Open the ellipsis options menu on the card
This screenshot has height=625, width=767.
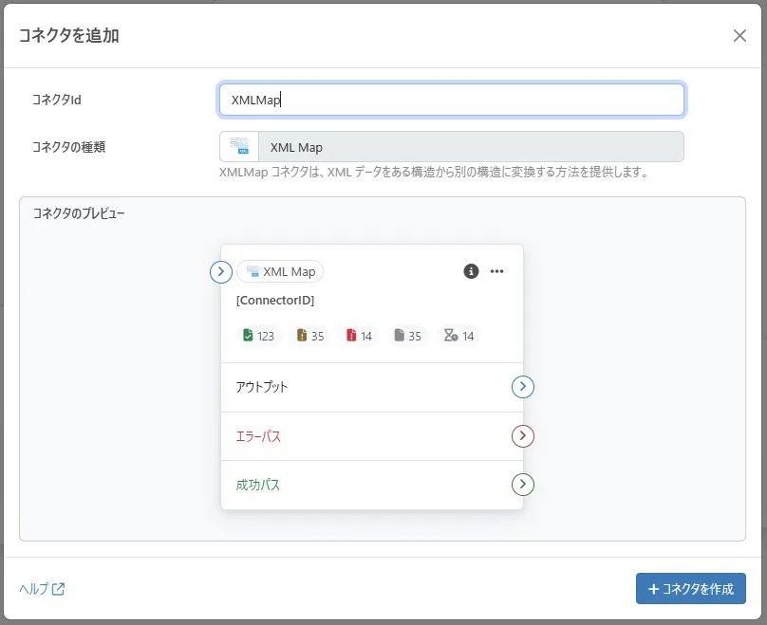[496, 270]
